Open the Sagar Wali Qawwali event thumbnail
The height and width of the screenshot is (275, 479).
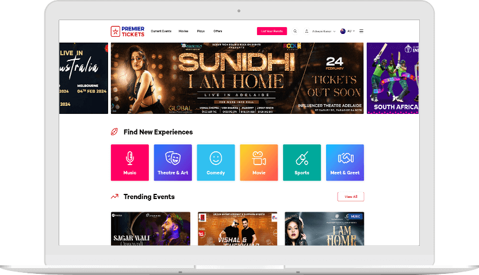[x=151, y=228]
